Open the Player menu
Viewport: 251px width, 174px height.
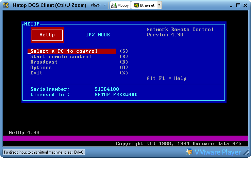pyautogui.click(x=98, y=5)
